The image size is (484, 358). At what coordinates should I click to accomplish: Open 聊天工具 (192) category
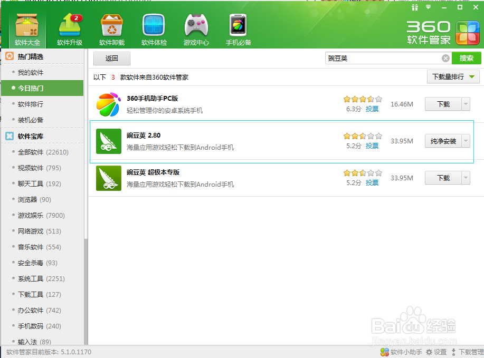[42, 184]
